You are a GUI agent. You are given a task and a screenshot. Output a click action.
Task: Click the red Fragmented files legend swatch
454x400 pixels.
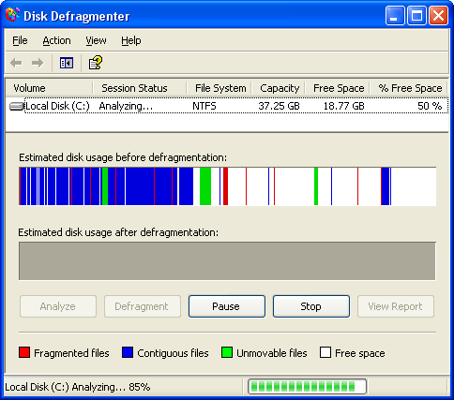tap(24, 352)
